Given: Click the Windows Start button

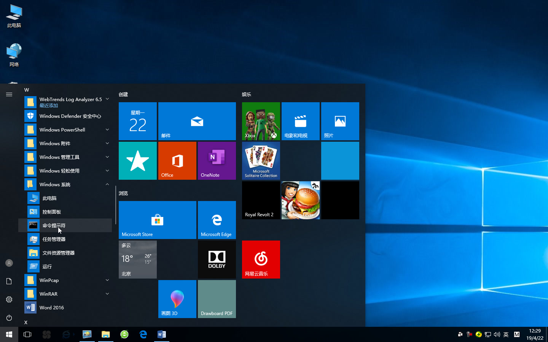Looking at the screenshot, I should [x=9, y=334].
